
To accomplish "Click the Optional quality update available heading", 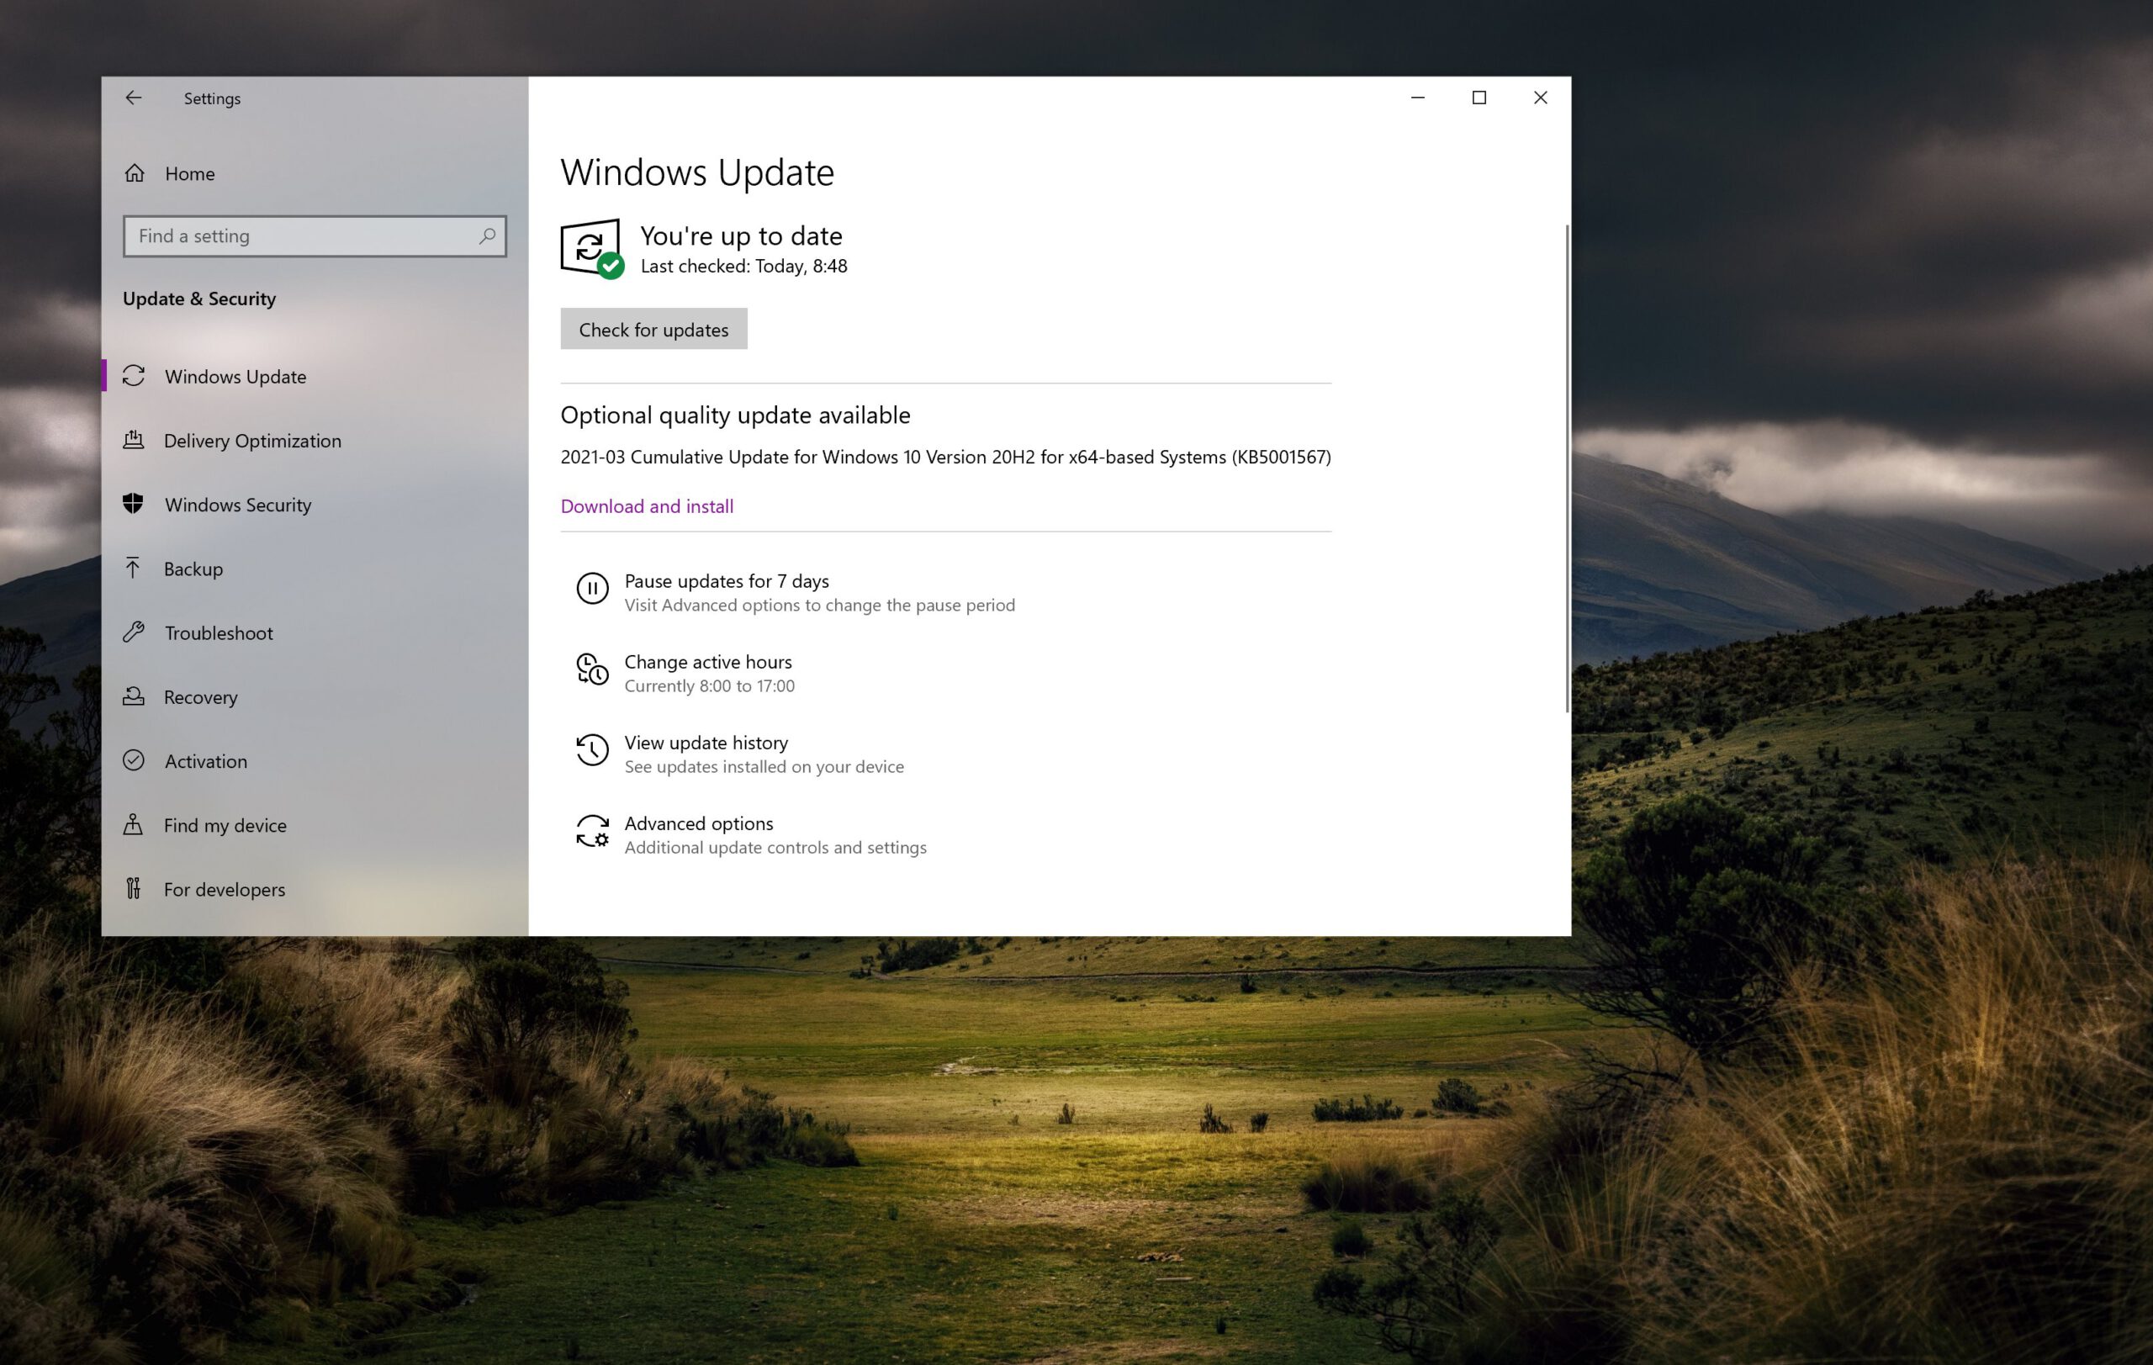I will 735,415.
